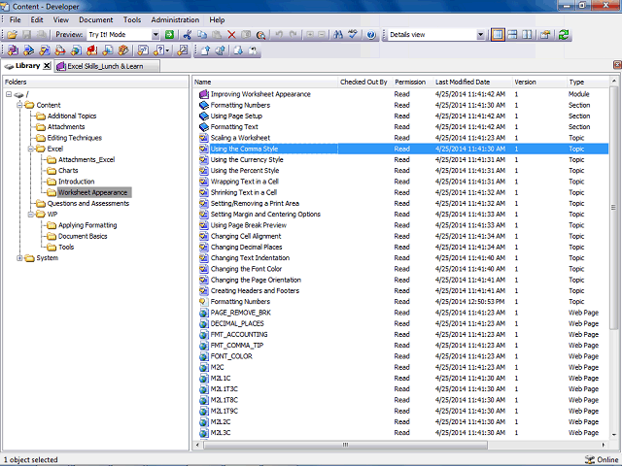Select the Using Page Setup section row
The image size is (622, 466).
pyautogui.click(x=400, y=116)
